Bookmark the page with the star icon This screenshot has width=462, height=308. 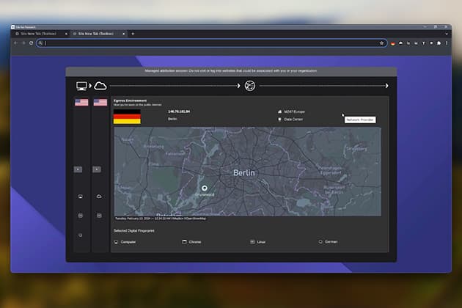[381, 43]
